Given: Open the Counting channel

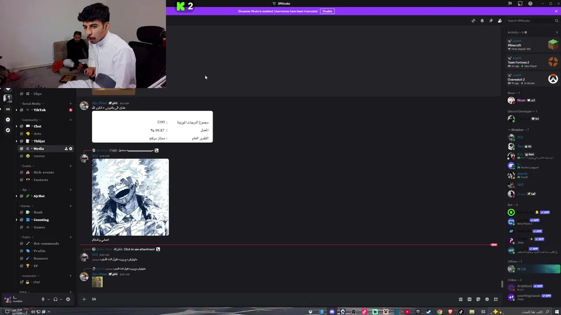Looking at the screenshot, I should click(46, 220).
